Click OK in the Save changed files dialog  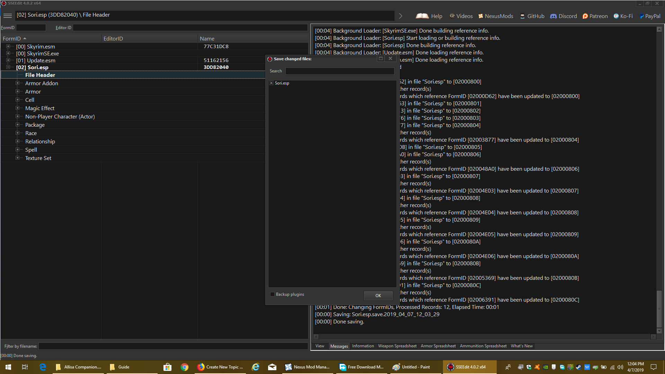[378, 295]
